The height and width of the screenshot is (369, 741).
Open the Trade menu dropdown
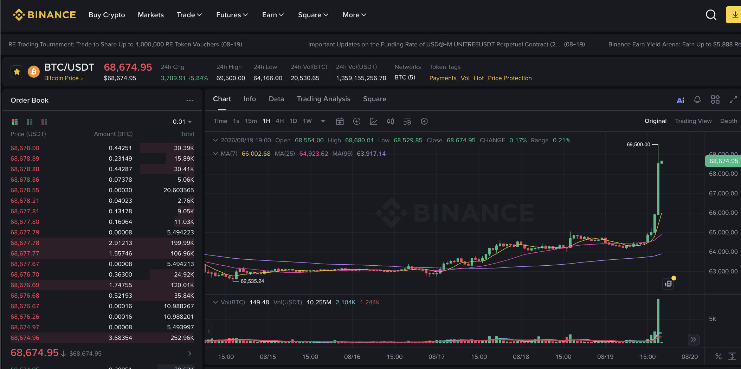[x=189, y=15]
